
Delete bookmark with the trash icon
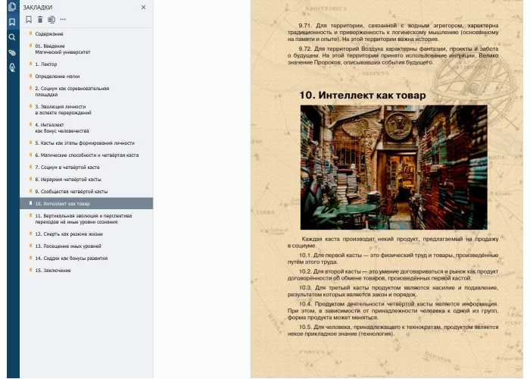click(x=40, y=20)
